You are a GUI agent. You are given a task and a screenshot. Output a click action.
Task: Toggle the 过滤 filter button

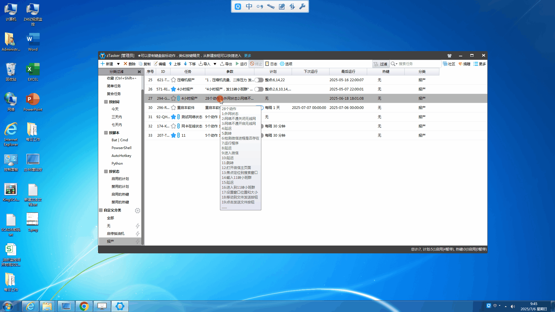coord(380,64)
